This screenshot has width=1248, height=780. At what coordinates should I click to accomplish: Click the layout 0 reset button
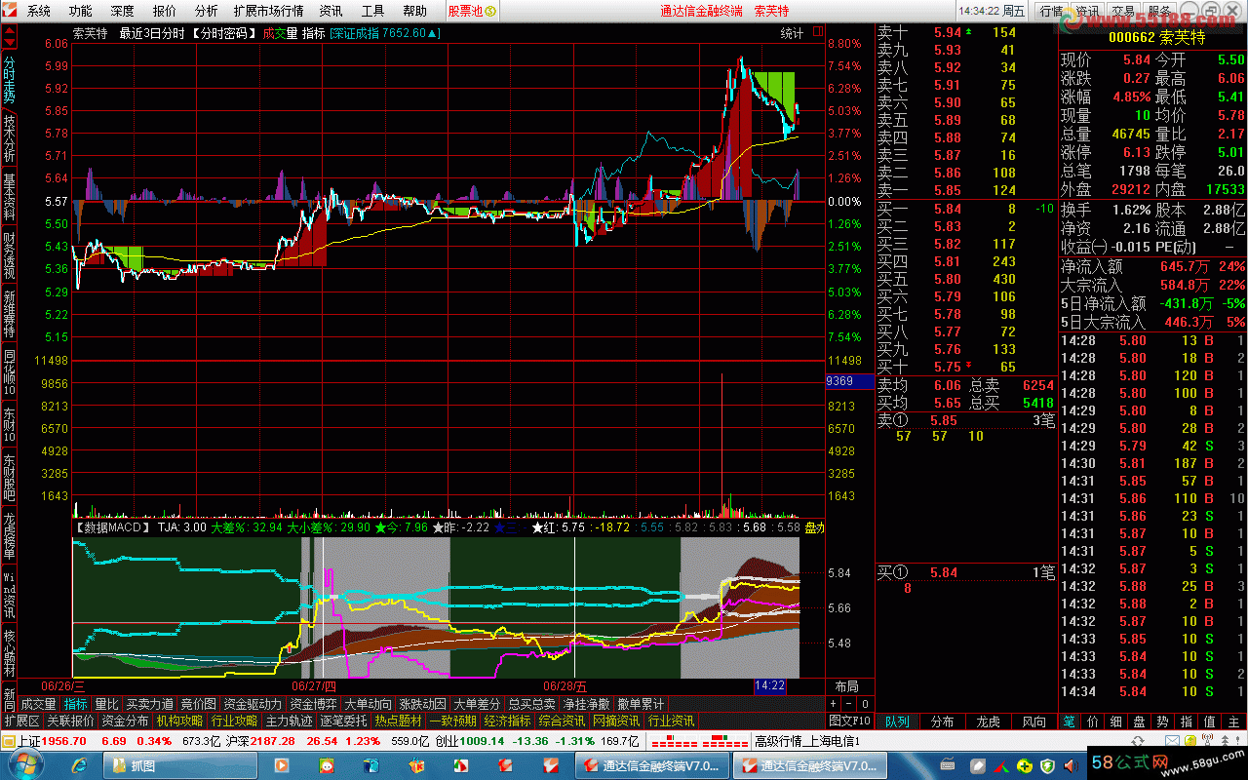[865, 704]
